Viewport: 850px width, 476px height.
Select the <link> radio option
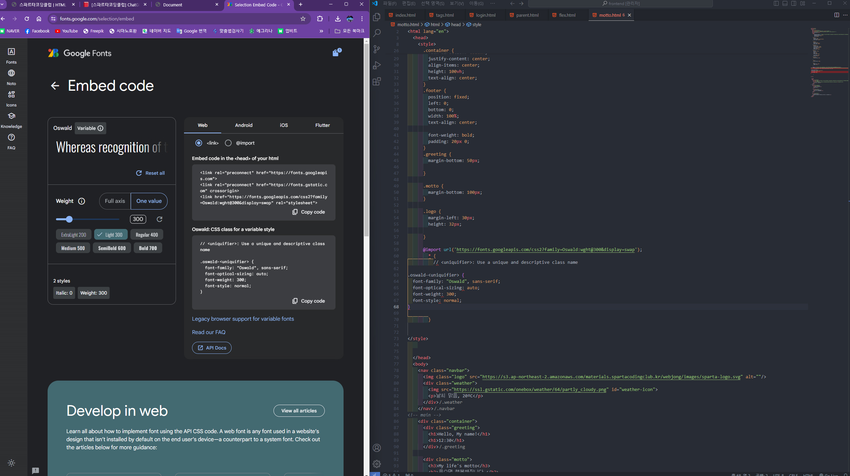coord(199,143)
